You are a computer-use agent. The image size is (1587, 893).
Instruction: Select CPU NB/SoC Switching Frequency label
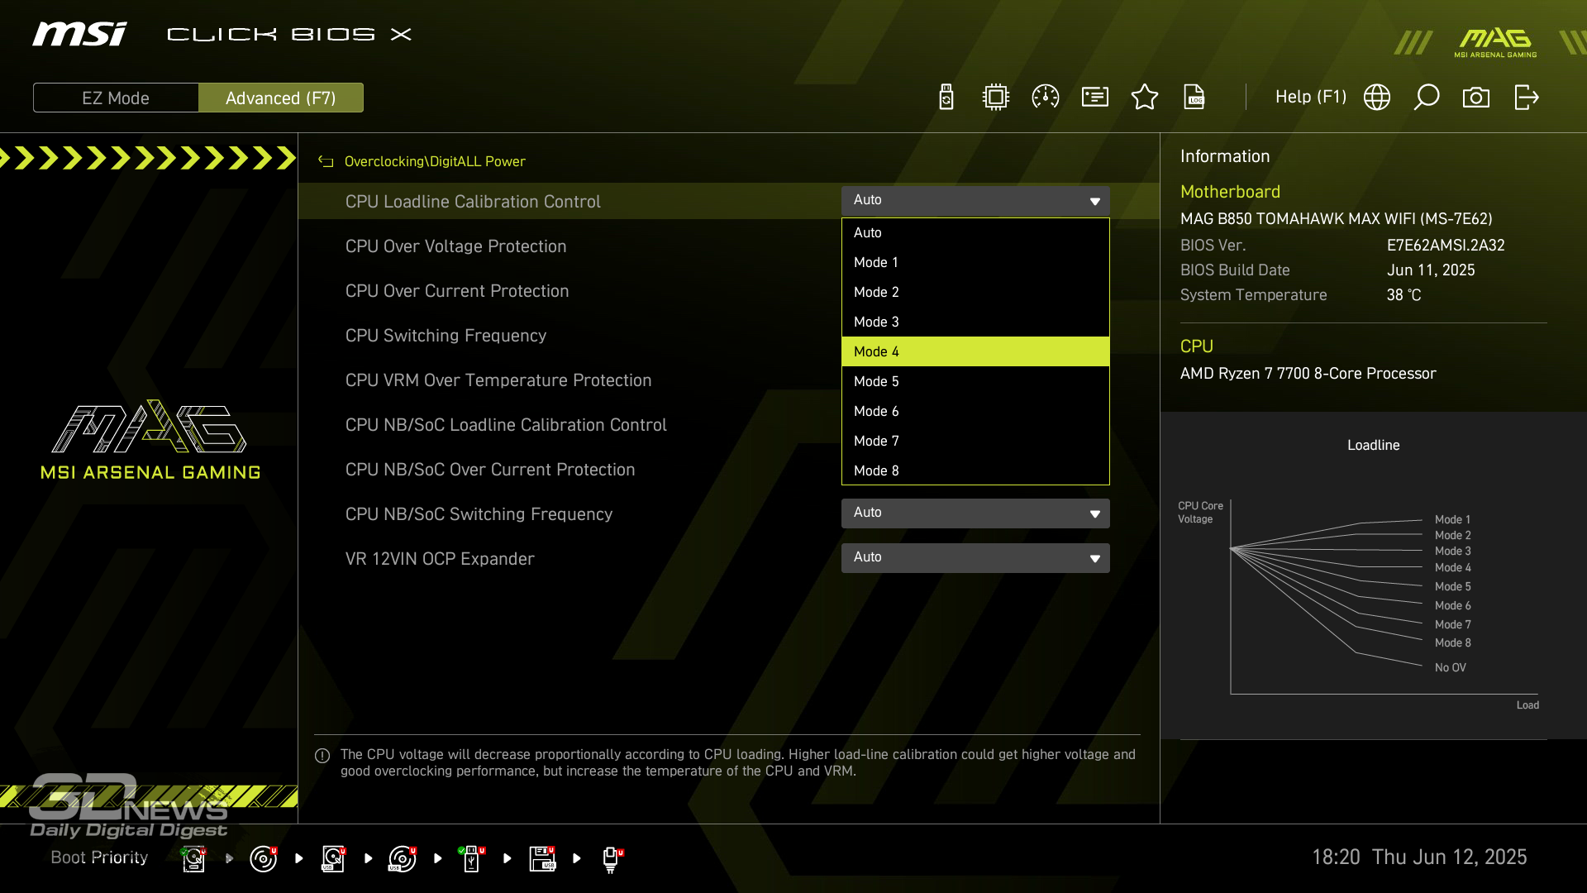(479, 514)
